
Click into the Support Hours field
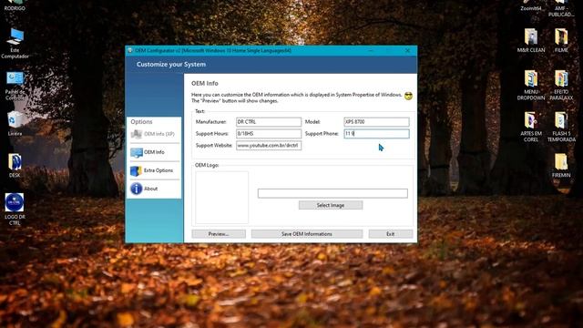(x=269, y=134)
